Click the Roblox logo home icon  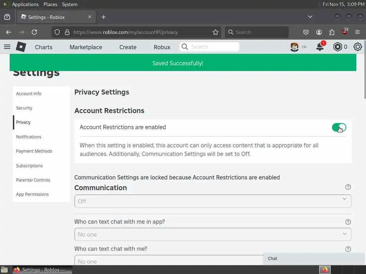click(x=21, y=47)
